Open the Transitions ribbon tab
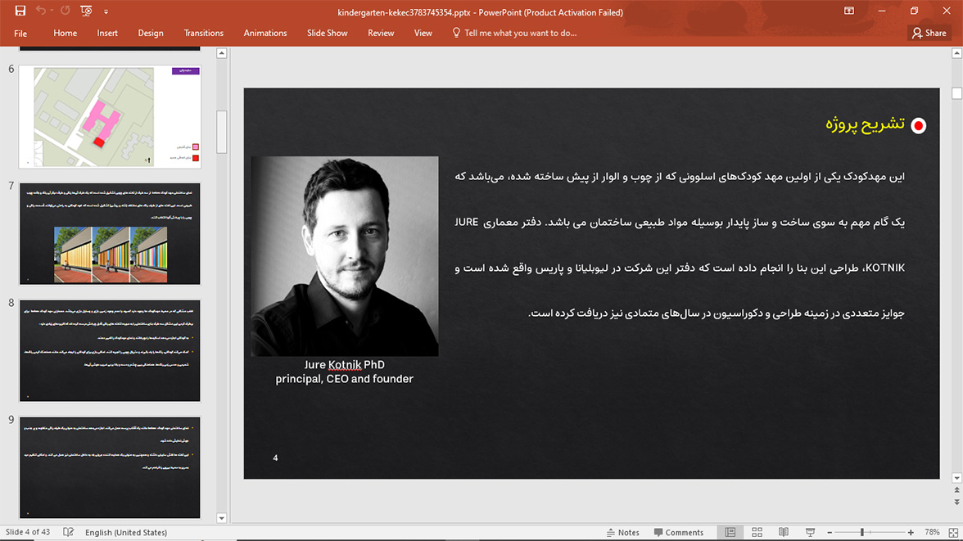This screenshot has height=541, width=963. point(203,34)
